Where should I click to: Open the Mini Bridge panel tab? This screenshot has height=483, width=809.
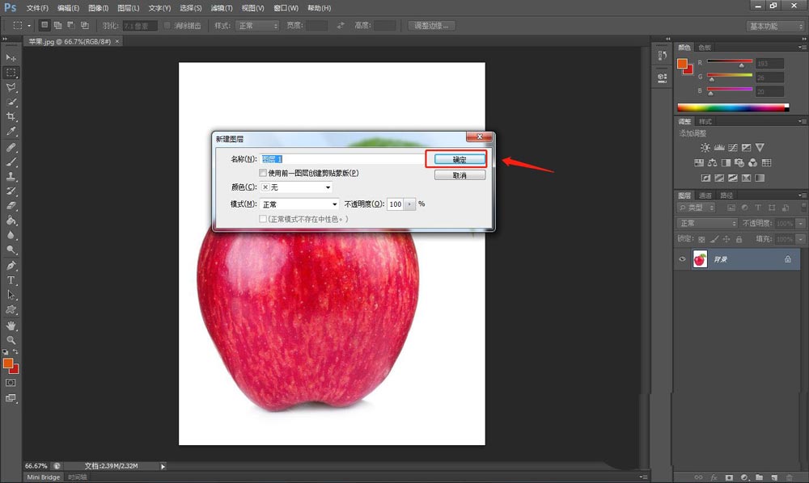[44, 477]
